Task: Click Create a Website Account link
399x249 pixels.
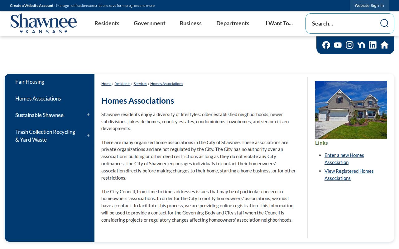Action: click(x=32, y=6)
